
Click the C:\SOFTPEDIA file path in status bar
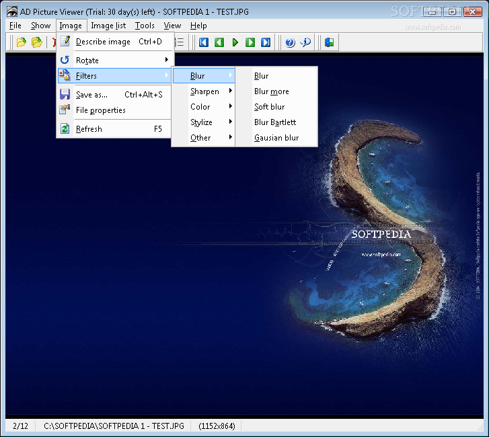[114, 426]
